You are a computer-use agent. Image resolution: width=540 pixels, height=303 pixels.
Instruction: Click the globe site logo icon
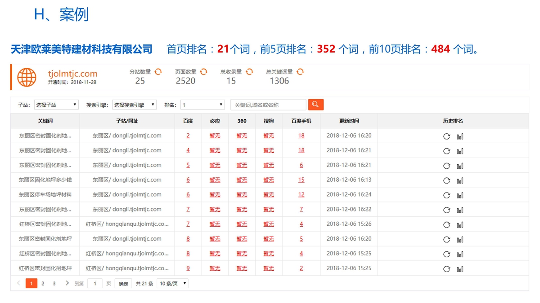tap(27, 77)
